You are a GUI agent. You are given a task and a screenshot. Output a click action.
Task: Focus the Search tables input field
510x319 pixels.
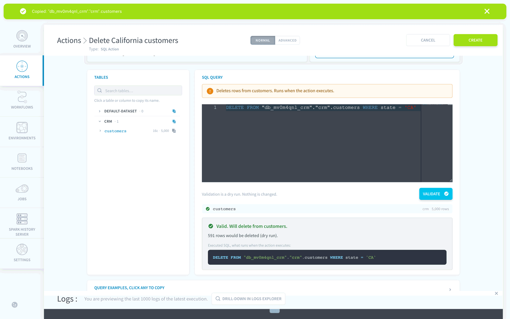click(x=138, y=90)
